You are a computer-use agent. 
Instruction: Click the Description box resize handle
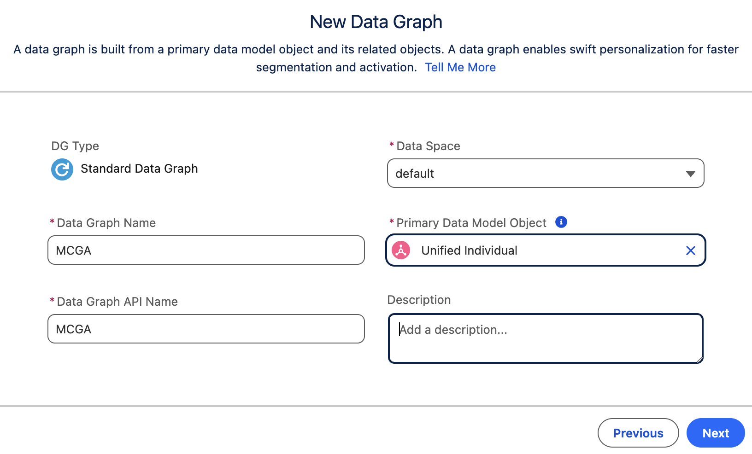point(699,360)
